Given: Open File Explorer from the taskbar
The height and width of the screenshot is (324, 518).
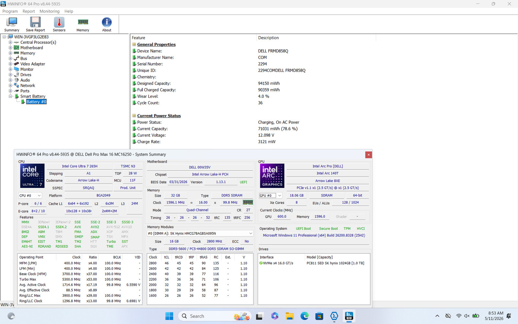Looking at the screenshot, I should (x=289, y=316).
